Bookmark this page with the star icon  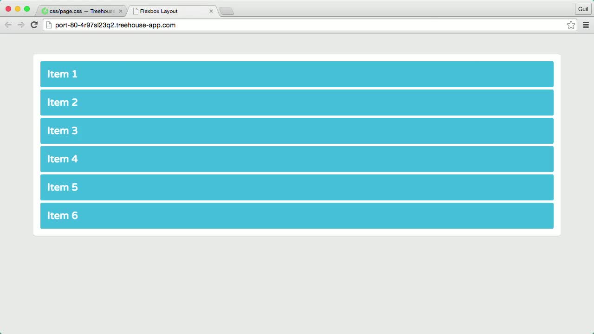tap(571, 25)
